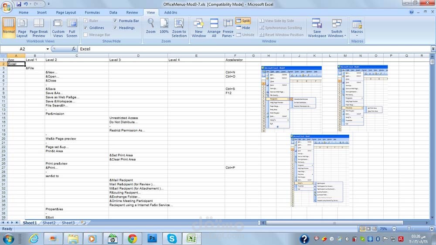Open the Formulas tab
Screen dimensions: 436x245
92,13
